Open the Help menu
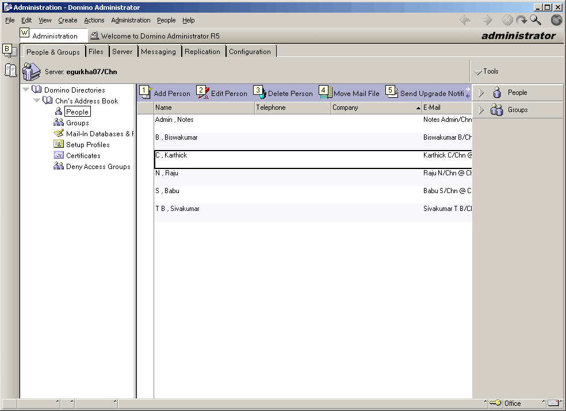This screenshot has width=566, height=411. click(189, 20)
